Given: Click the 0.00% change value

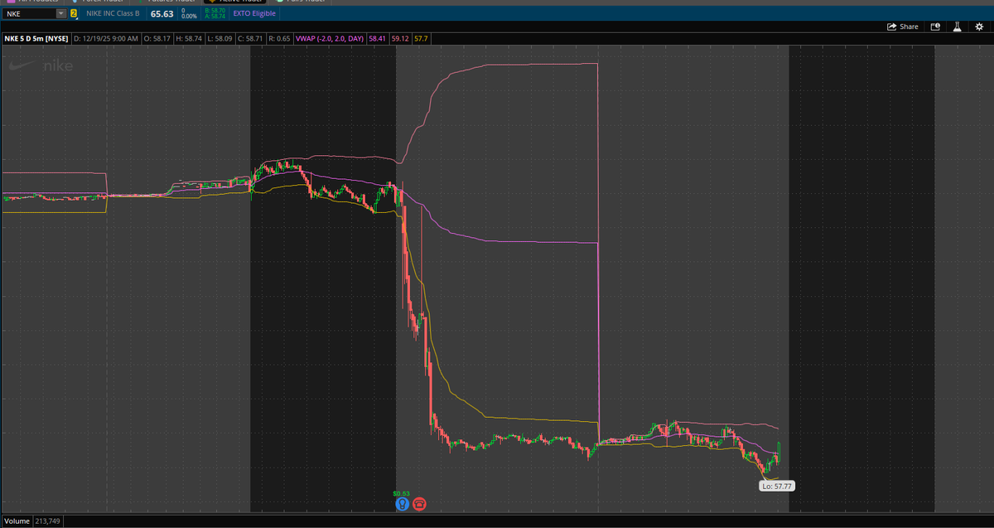Looking at the screenshot, I should [x=189, y=17].
